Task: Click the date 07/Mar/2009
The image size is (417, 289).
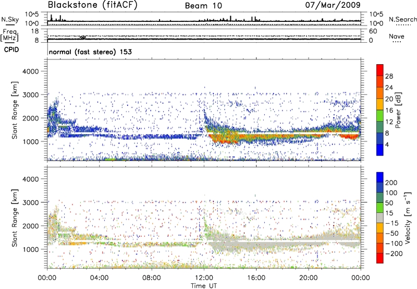Action: click(333, 5)
